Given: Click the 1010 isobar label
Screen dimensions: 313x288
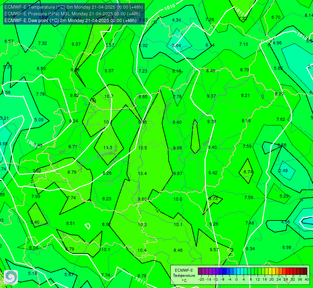Looking at the screenshot, I should click(x=170, y=7).
